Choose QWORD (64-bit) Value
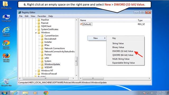 125,55
